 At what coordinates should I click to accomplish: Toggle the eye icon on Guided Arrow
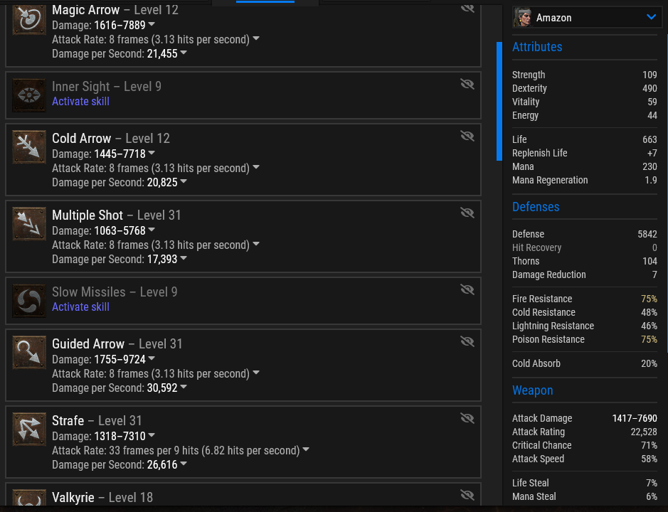pyautogui.click(x=467, y=341)
